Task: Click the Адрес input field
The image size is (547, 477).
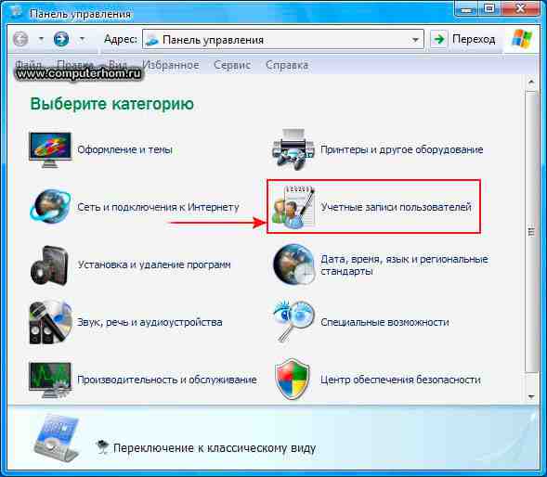Action: click(x=283, y=39)
